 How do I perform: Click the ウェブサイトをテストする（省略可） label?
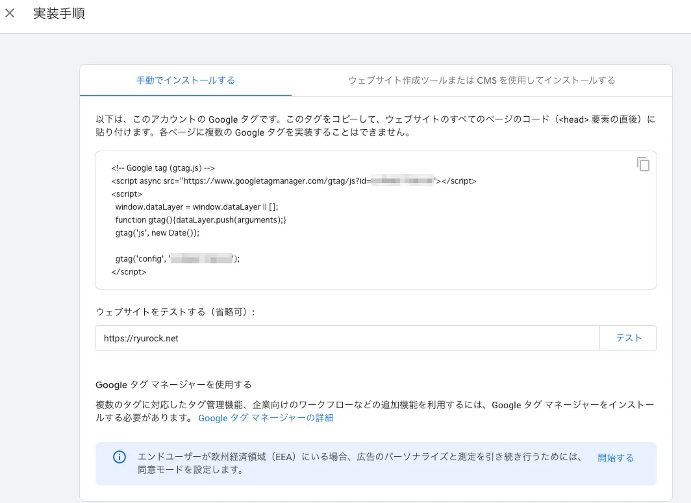click(175, 312)
